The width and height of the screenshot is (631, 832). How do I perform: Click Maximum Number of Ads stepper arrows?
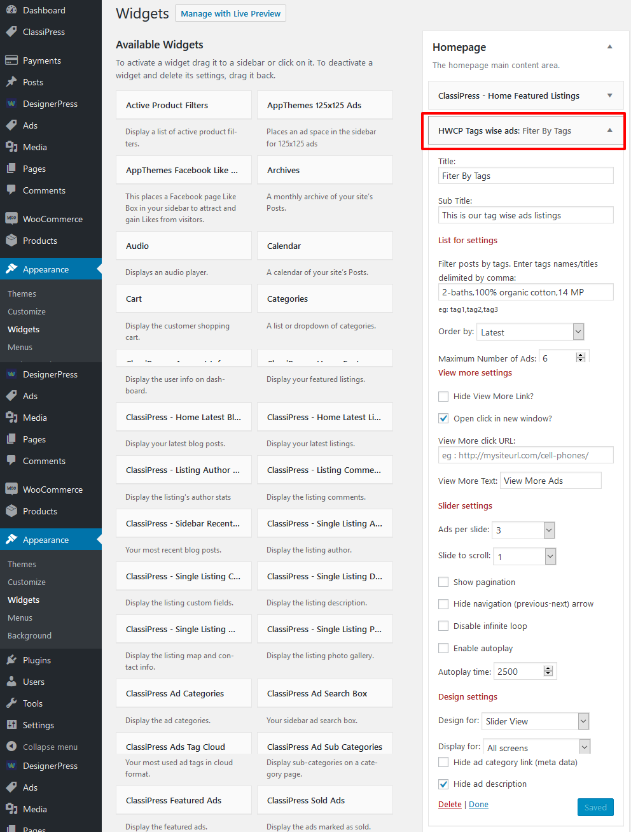[580, 358]
